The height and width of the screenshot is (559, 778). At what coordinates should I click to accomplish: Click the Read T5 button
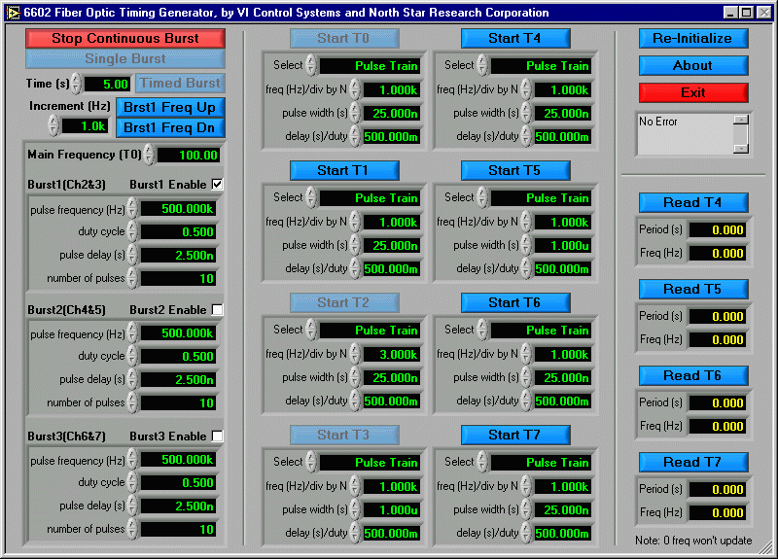[693, 289]
